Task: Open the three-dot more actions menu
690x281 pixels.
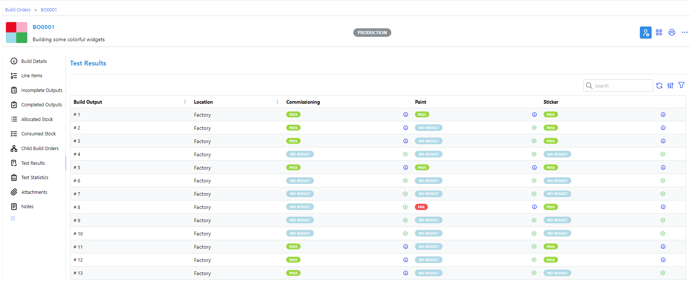Action: (x=684, y=32)
